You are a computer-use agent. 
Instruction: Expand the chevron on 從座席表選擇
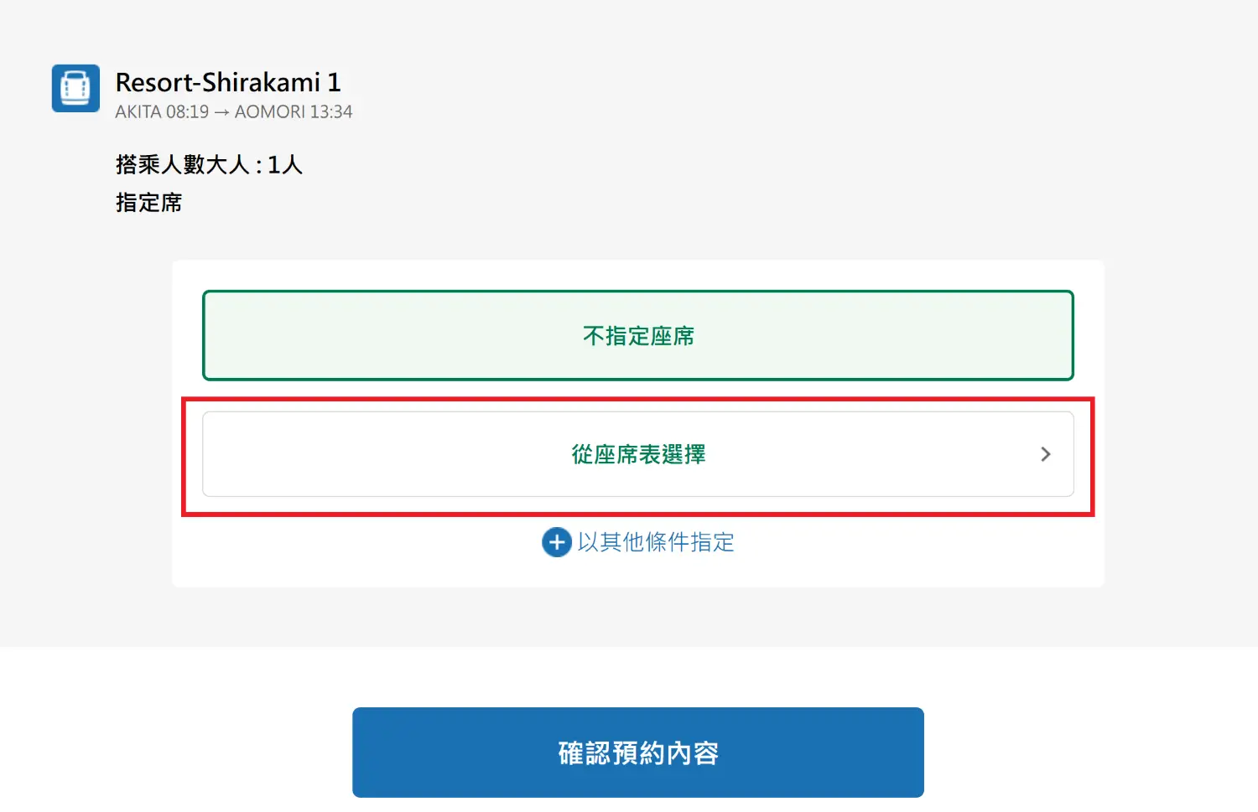[x=1045, y=454]
